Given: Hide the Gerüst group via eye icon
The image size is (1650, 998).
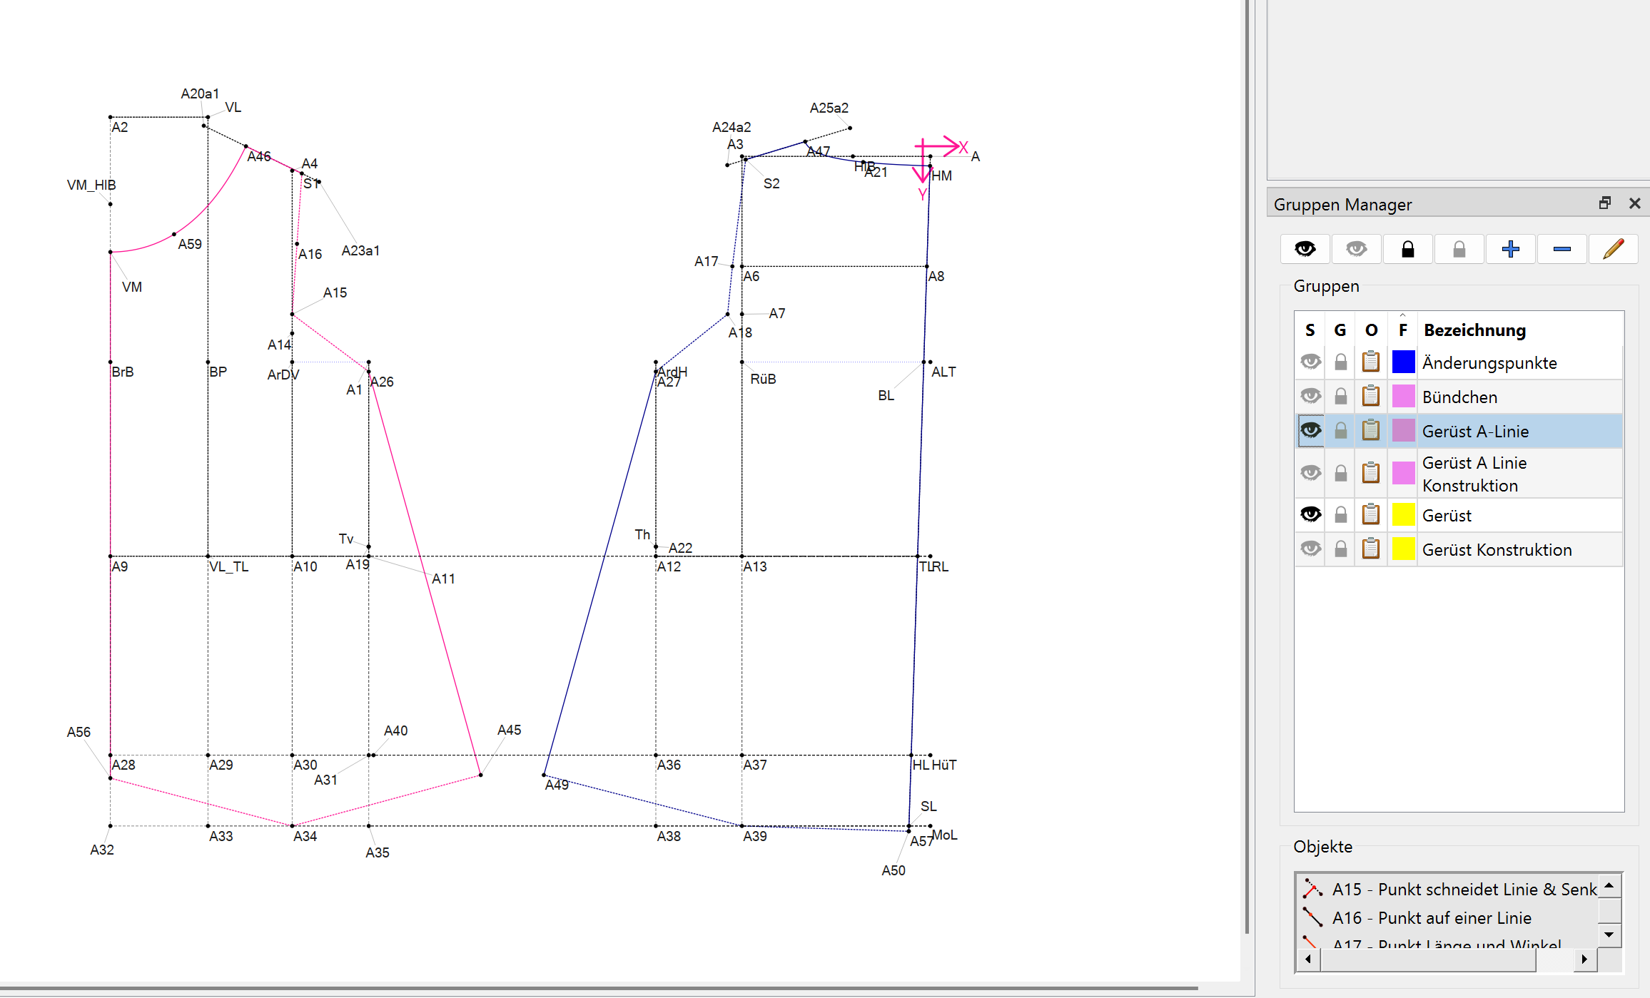Looking at the screenshot, I should [1310, 514].
